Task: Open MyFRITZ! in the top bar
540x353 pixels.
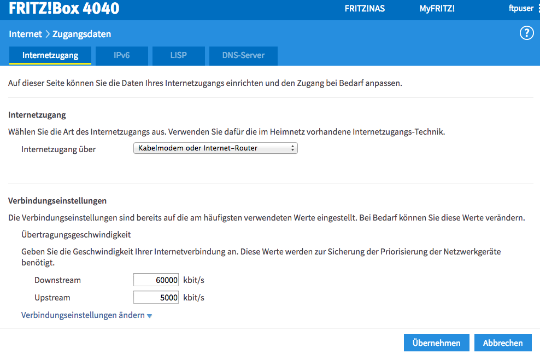Action: [x=437, y=8]
